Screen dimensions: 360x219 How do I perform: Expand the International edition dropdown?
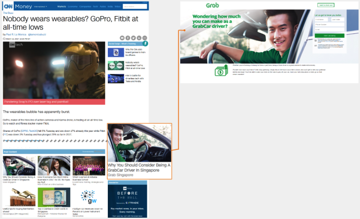(x=40, y=7)
